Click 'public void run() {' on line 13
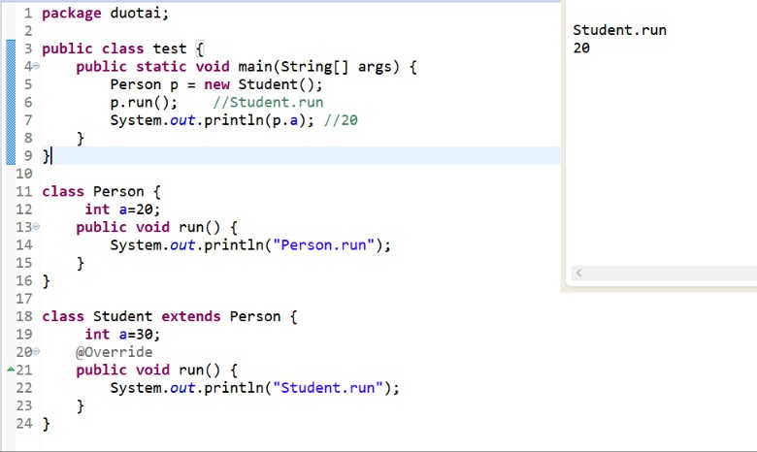This screenshot has height=452, width=757. tap(156, 227)
